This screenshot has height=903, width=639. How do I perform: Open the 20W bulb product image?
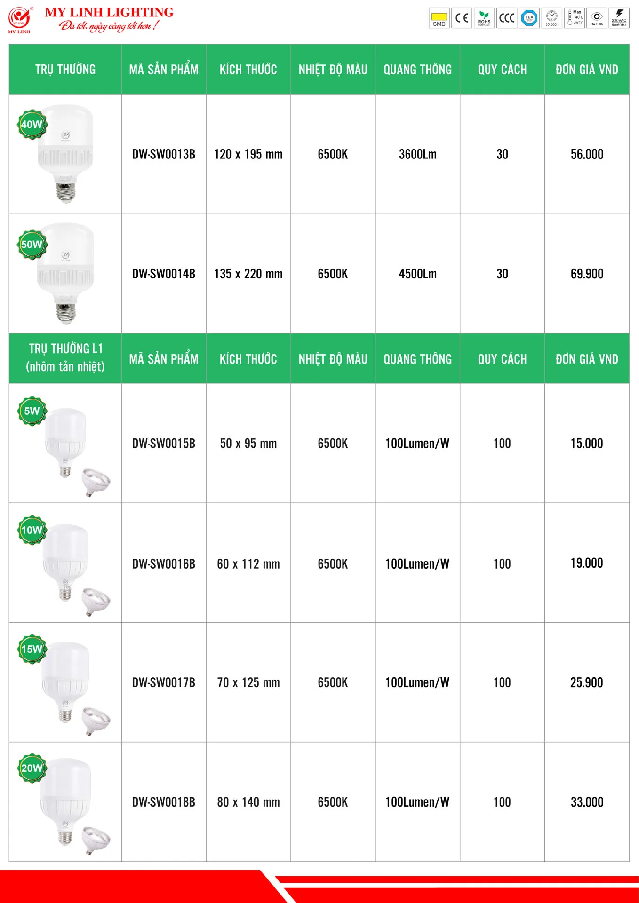click(66, 802)
